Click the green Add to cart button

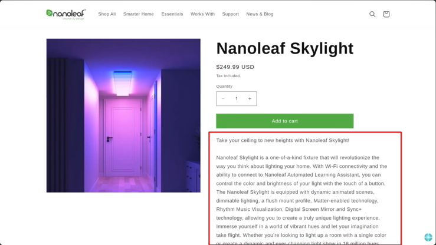(x=285, y=121)
